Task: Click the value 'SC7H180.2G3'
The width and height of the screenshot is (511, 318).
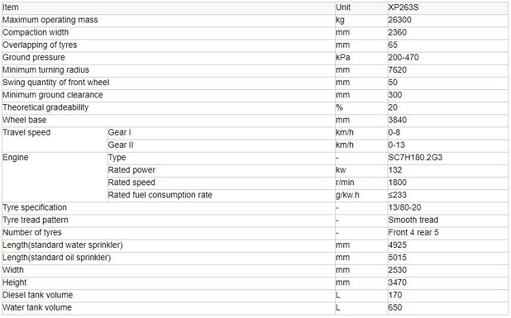Action: tap(415, 157)
